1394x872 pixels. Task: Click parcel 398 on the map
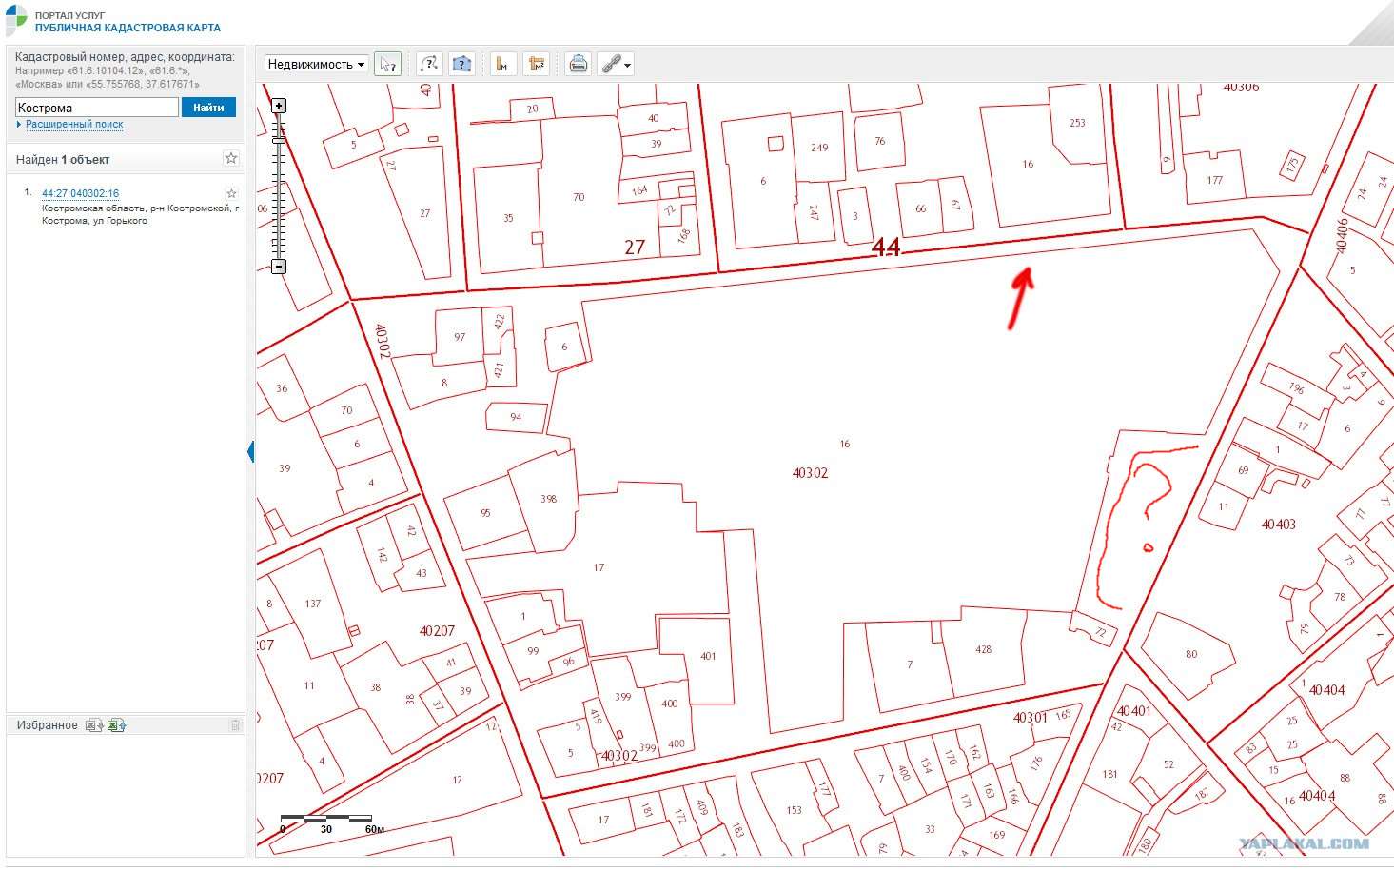point(548,498)
